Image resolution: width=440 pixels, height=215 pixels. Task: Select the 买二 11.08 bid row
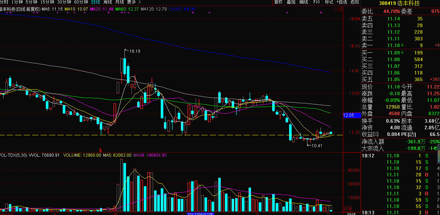point(401,59)
